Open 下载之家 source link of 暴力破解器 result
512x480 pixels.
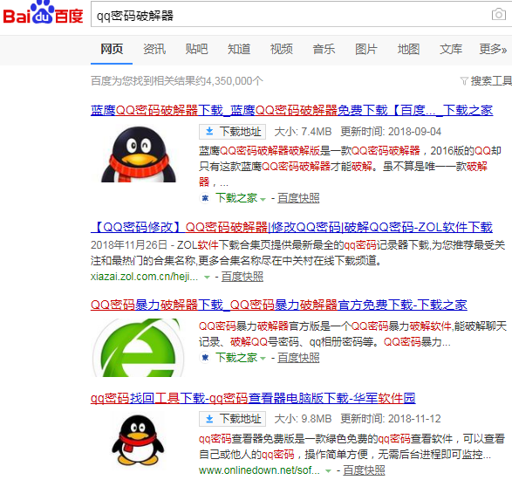(x=236, y=358)
